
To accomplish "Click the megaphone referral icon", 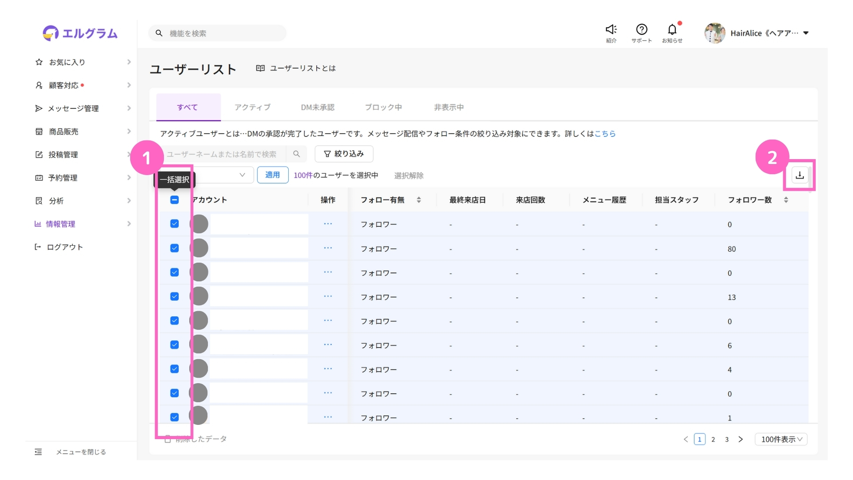I will tap(611, 30).
